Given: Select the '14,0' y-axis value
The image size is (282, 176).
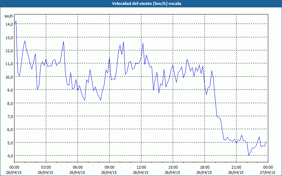Looking at the screenshot, I should point(9,24).
